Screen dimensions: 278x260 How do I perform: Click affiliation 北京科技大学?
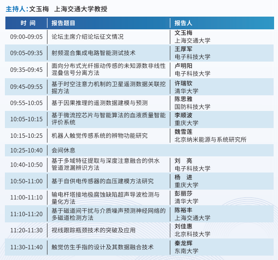pos(192,234)
